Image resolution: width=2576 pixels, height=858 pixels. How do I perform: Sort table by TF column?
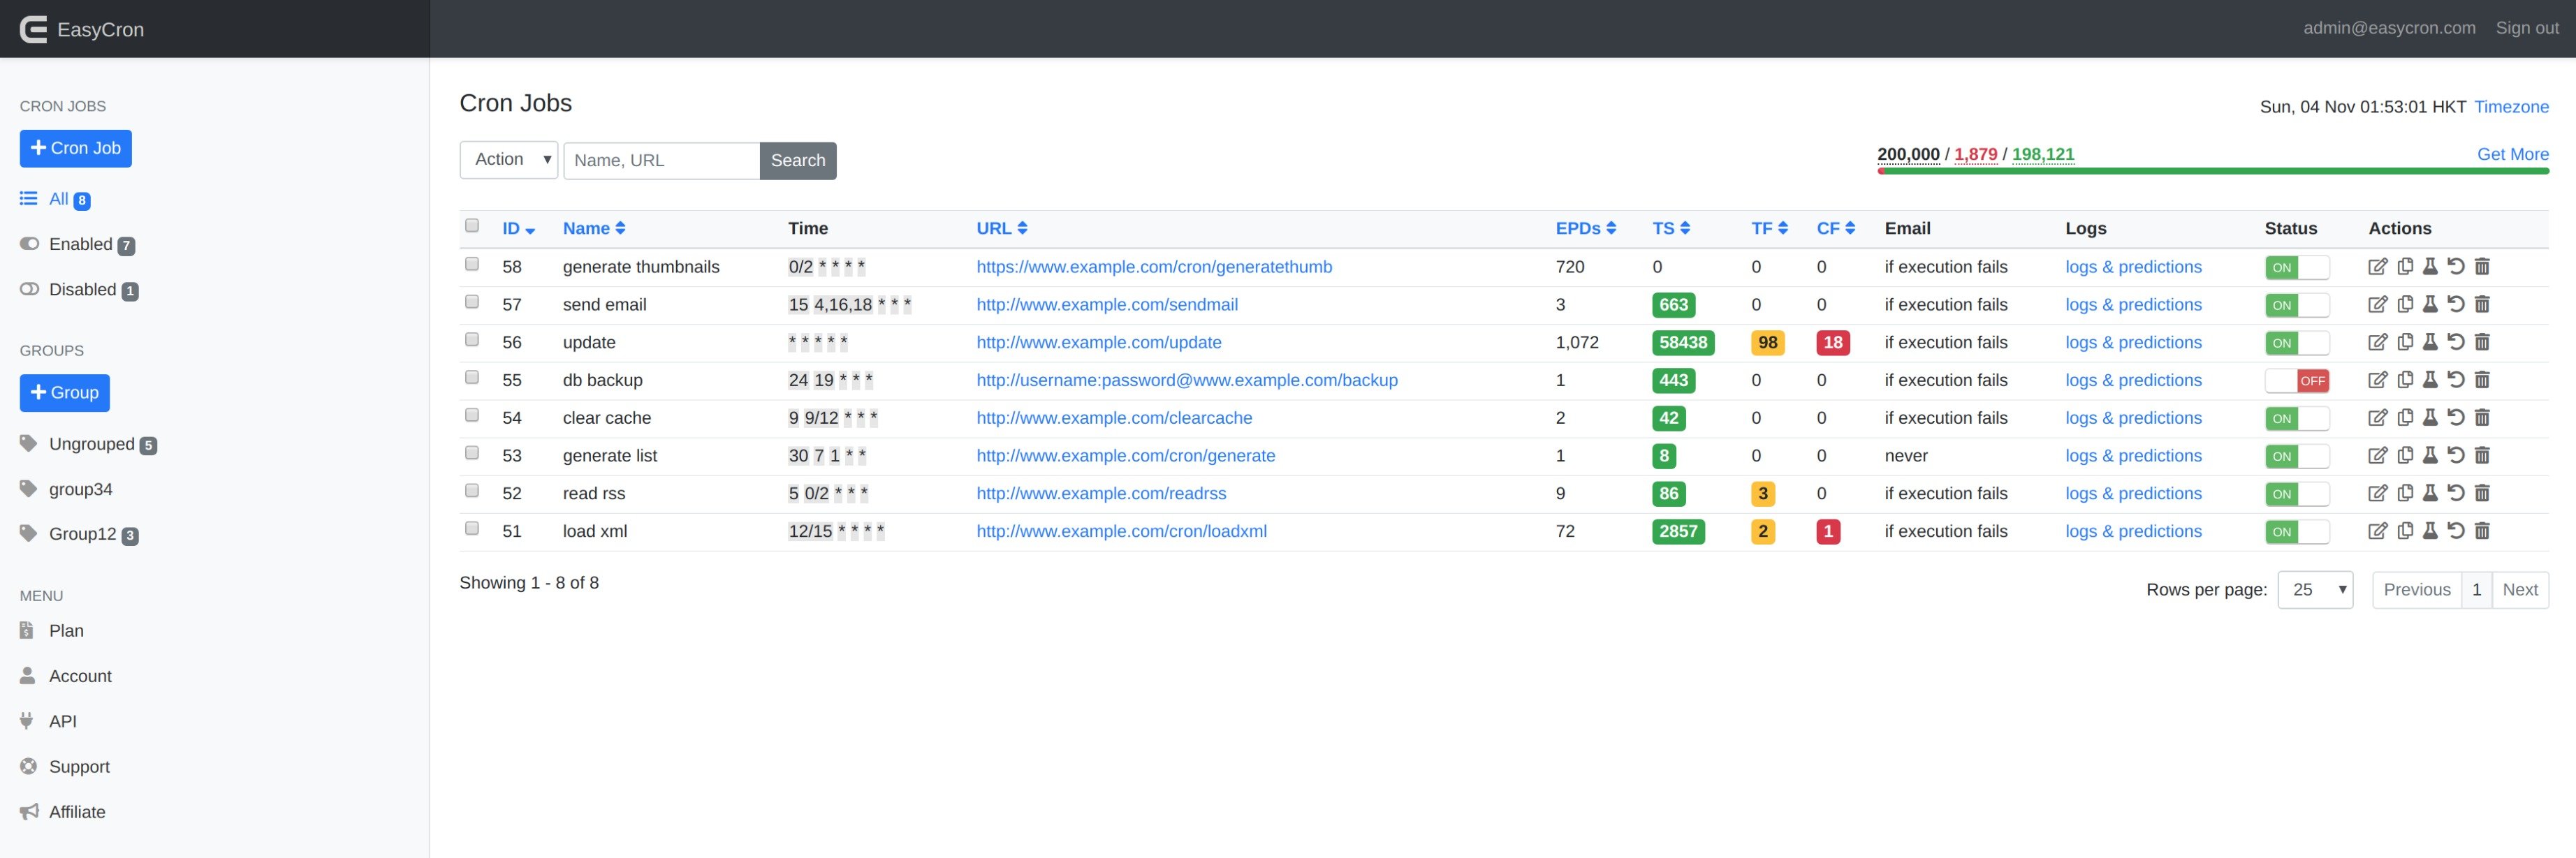pyautogui.click(x=1769, y=229)
